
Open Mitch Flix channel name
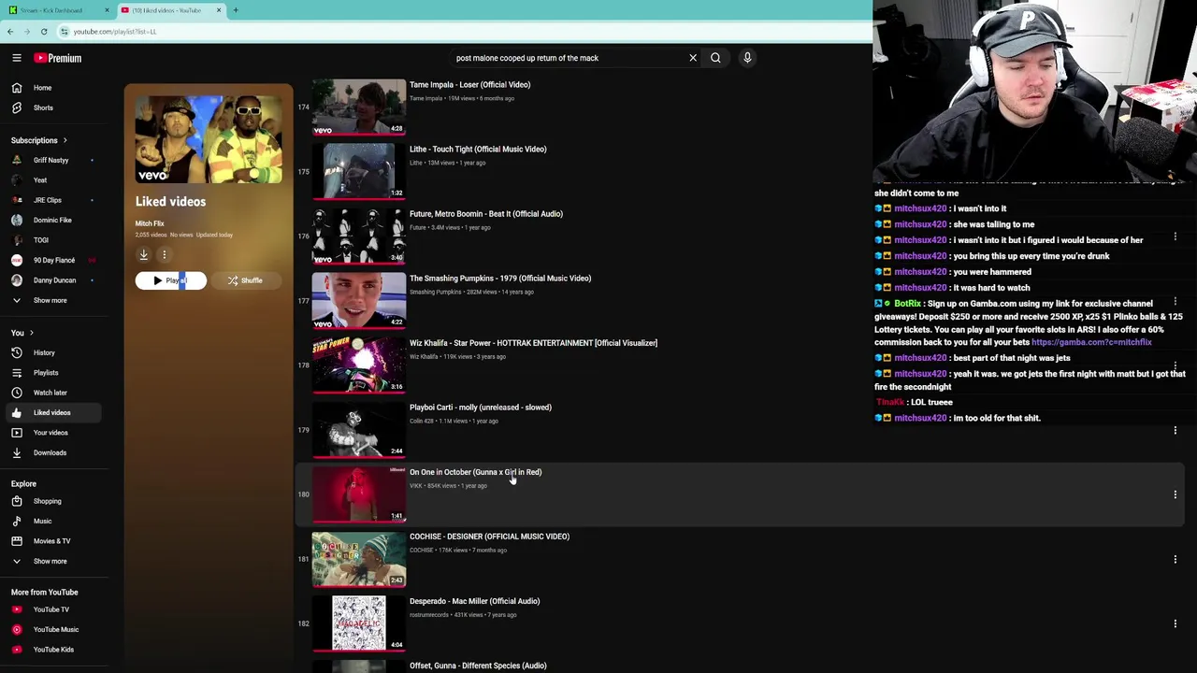[150, 223]
